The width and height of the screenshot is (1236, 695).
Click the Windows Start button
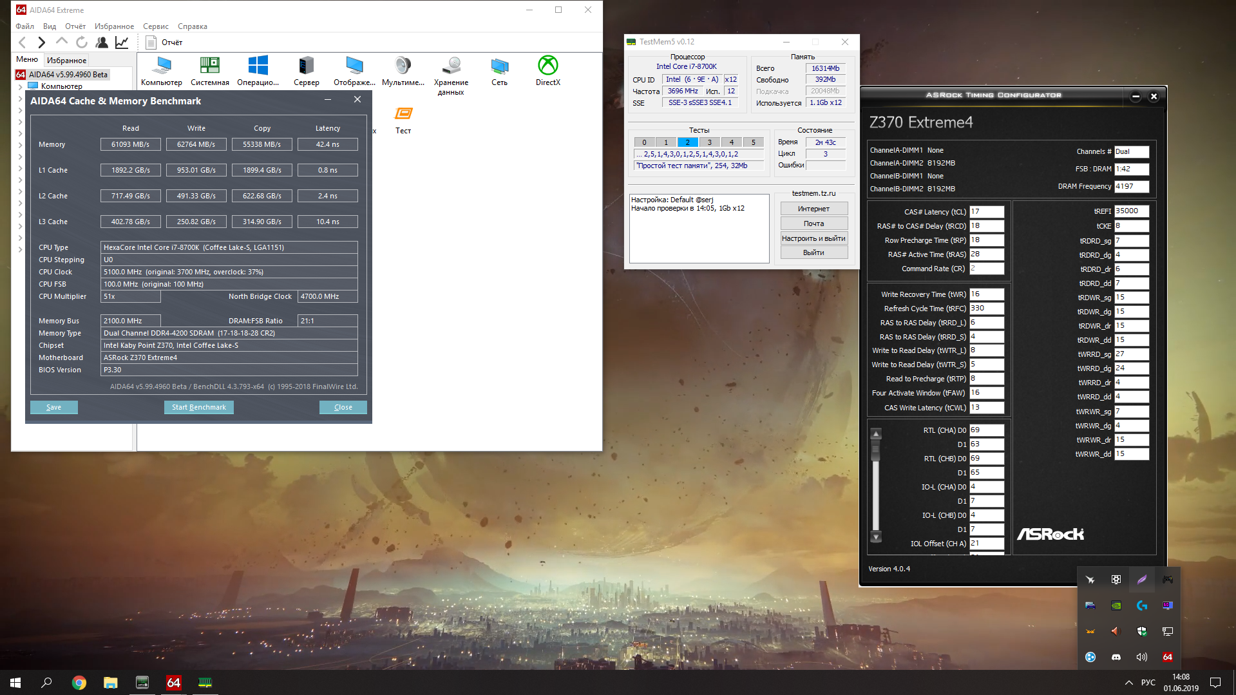(x=15, y=683)
